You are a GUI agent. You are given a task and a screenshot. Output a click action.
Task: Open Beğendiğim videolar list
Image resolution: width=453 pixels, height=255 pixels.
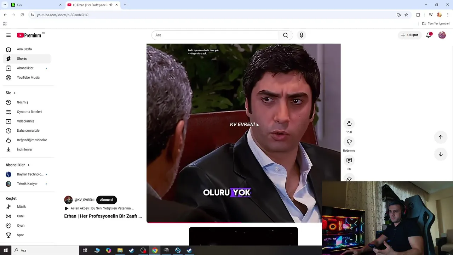click(x=27, y=140)
